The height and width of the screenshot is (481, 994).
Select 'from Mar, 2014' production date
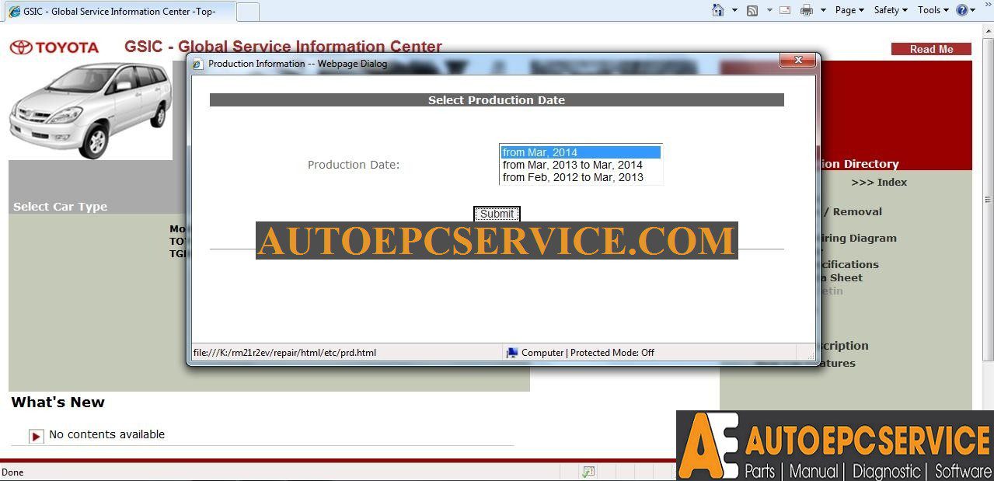pyautogui.click(x=581, y=152)
